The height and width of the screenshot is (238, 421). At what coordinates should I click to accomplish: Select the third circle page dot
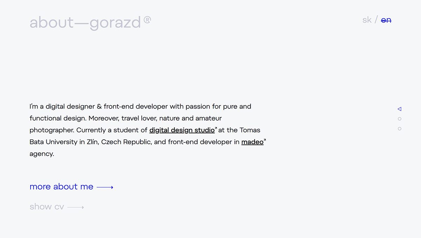pos(400,129)
